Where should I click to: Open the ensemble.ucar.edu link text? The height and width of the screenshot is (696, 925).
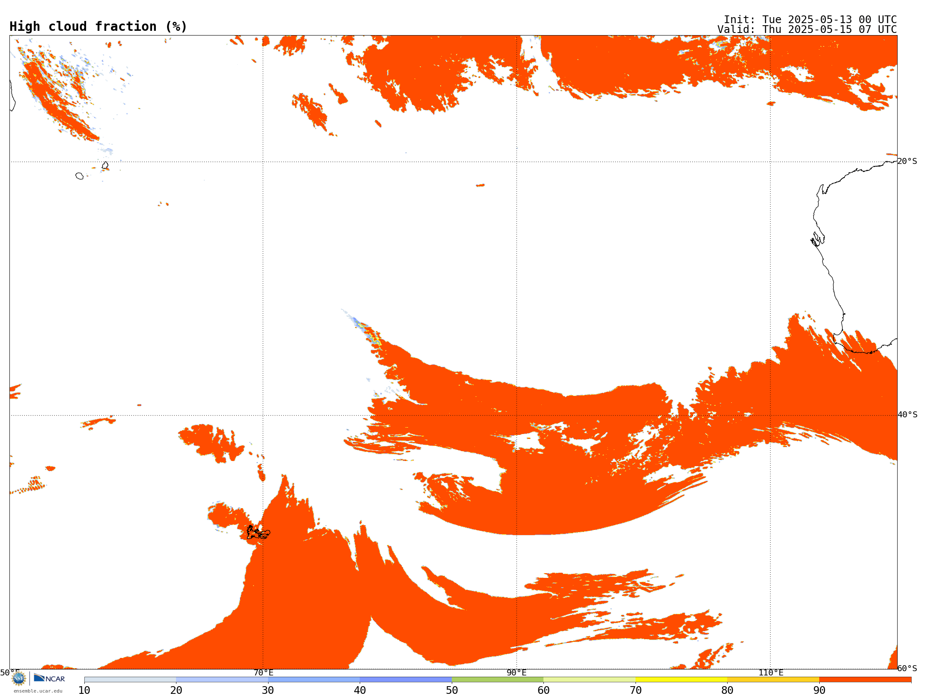pos(38,691)
